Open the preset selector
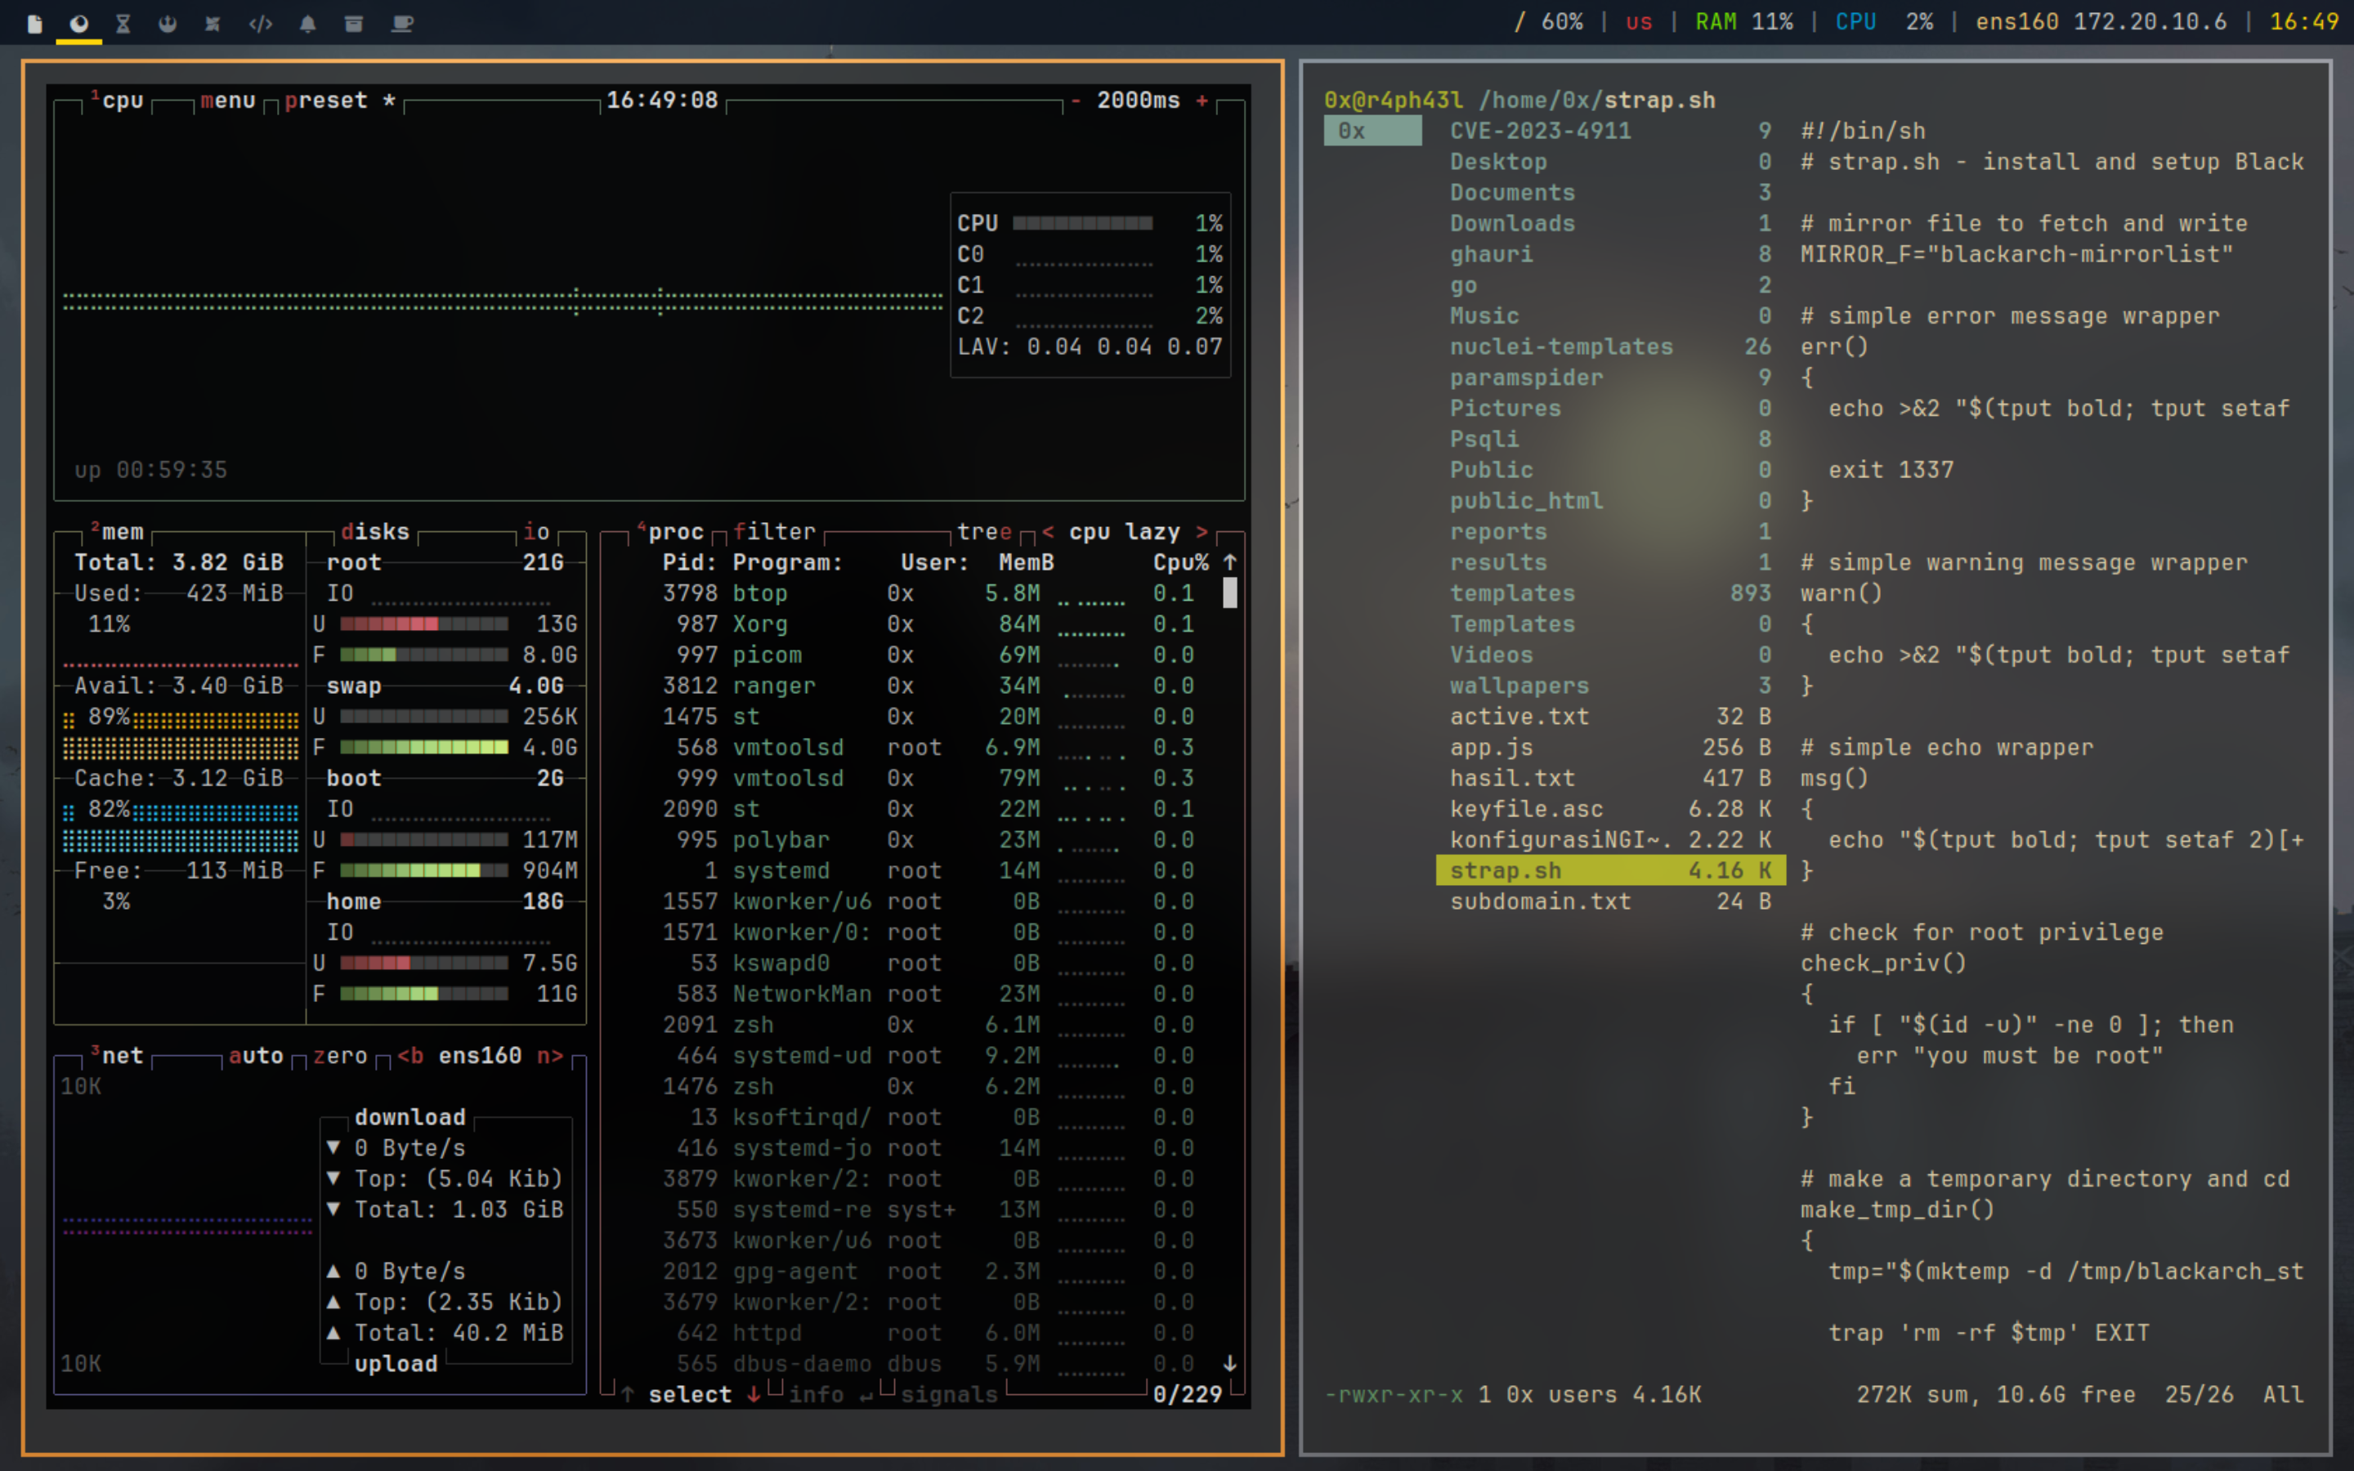This screenshot has width=2354, height=1471. click(327, 101)
